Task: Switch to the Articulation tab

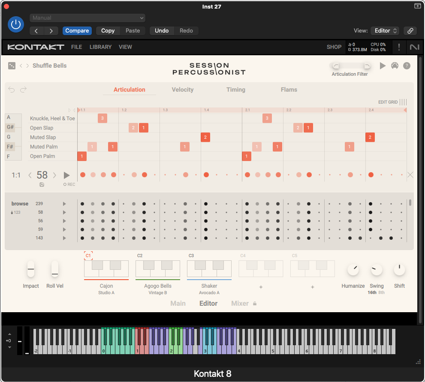Action: [x=129, y=90]
